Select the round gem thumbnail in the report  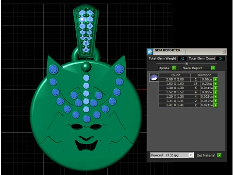[154, 77]
